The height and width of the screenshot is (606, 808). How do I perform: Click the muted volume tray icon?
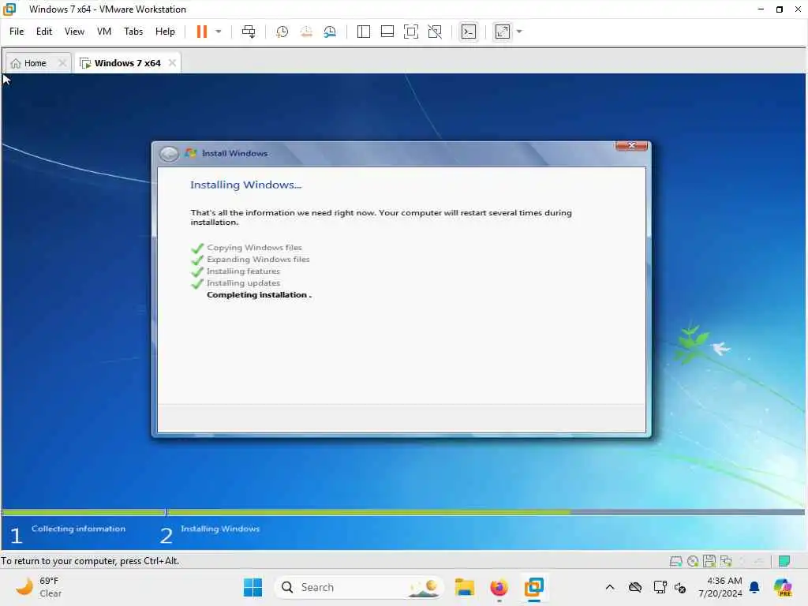click(679, 587)
